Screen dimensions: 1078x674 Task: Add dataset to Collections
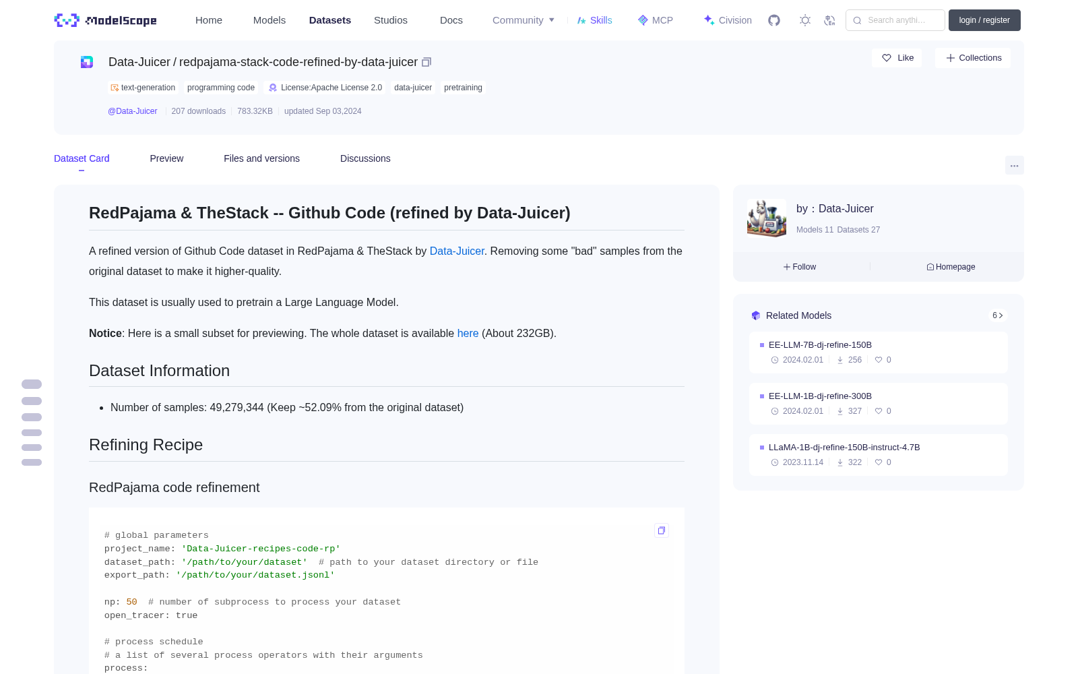973,58
